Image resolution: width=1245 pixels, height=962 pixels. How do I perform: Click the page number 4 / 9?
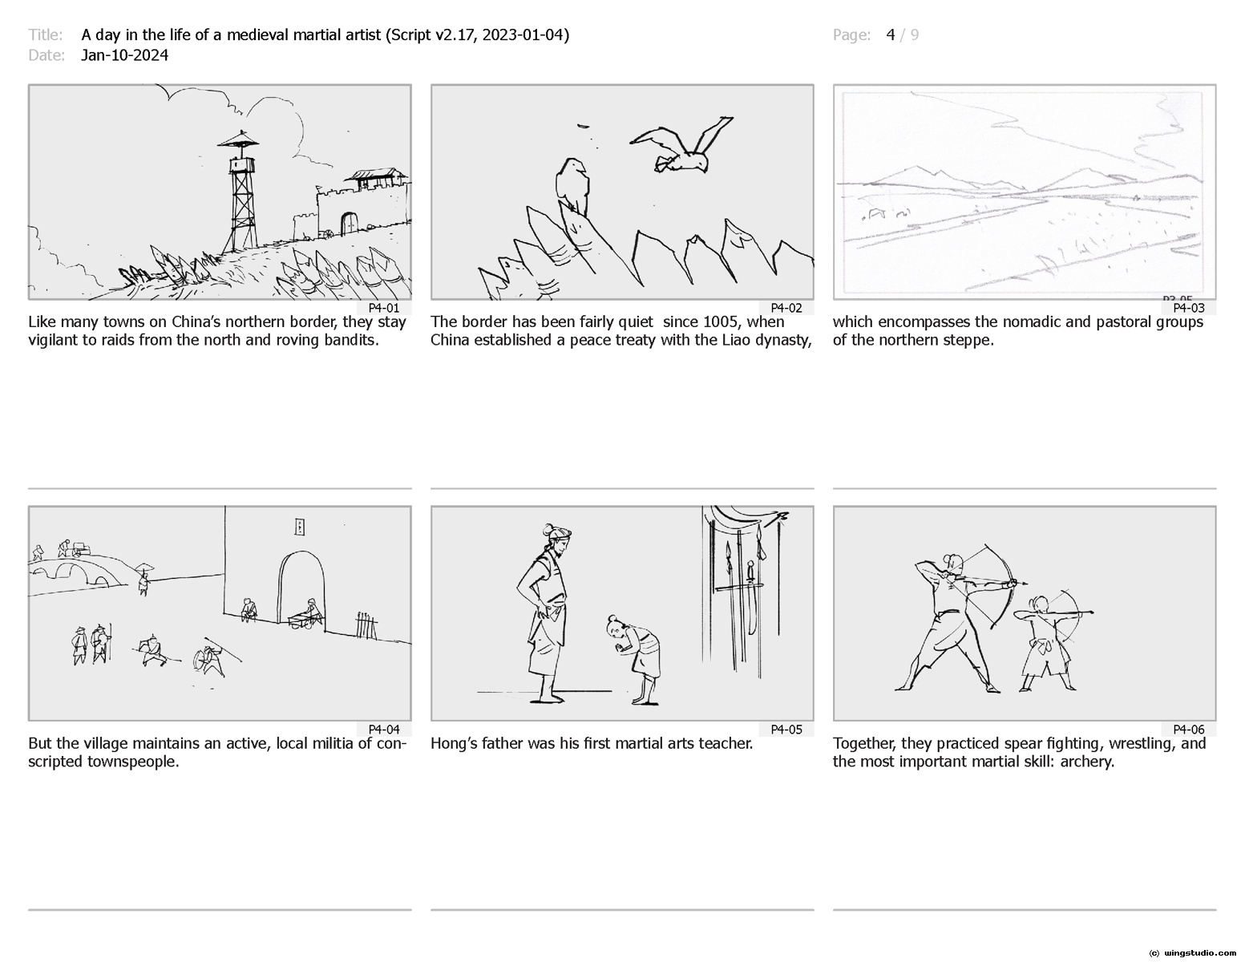(x=902, y=34)
